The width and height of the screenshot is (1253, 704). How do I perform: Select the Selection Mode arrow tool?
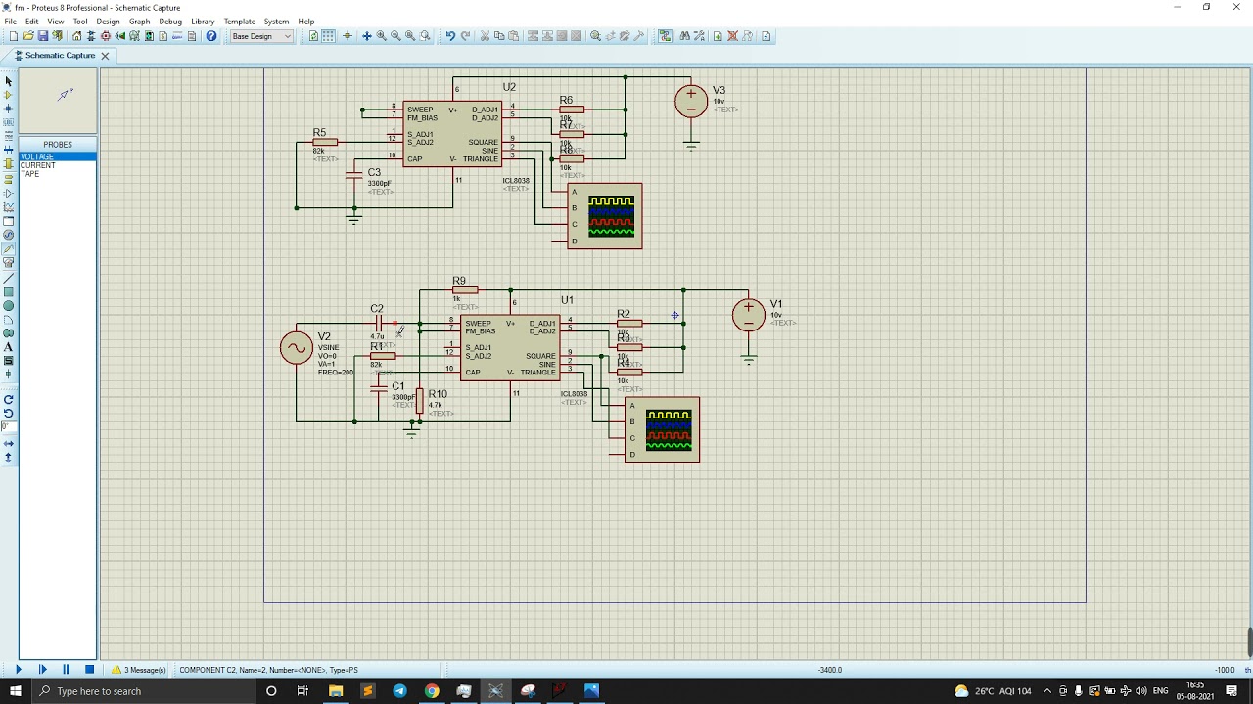click(x=9, y=81)
